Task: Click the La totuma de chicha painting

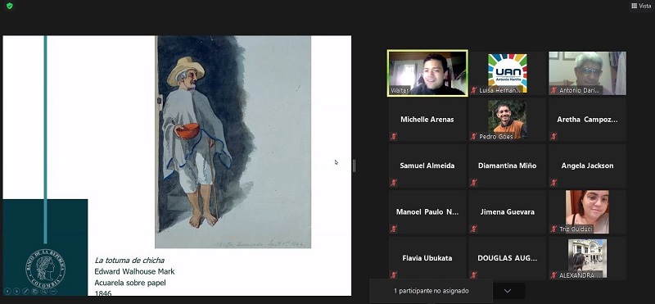Action: point(233,142)
